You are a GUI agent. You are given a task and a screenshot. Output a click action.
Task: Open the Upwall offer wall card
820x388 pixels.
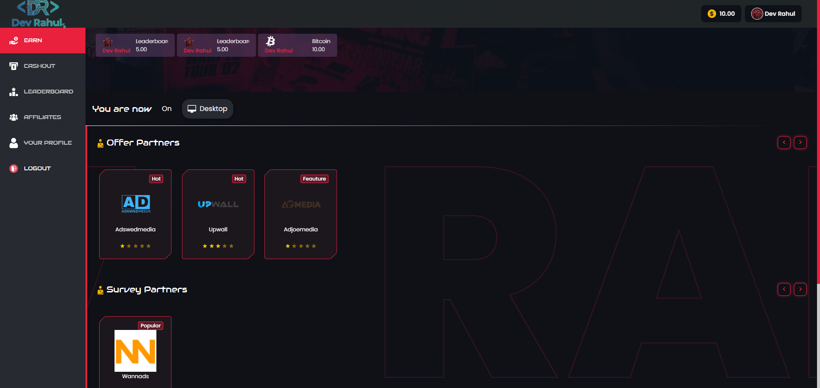[x=218, y=214]
